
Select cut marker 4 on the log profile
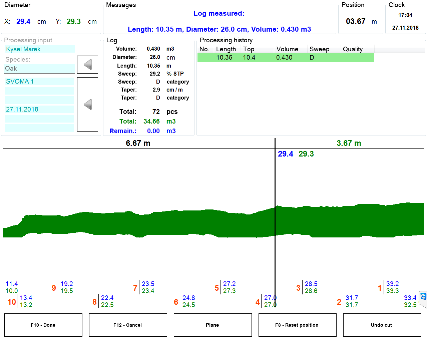(x=258, y=302)
